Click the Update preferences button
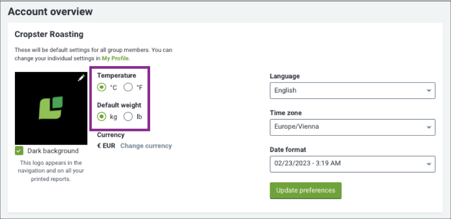This screenshot has width=451, height=219. pyautogui.click(x=306, y=190)
